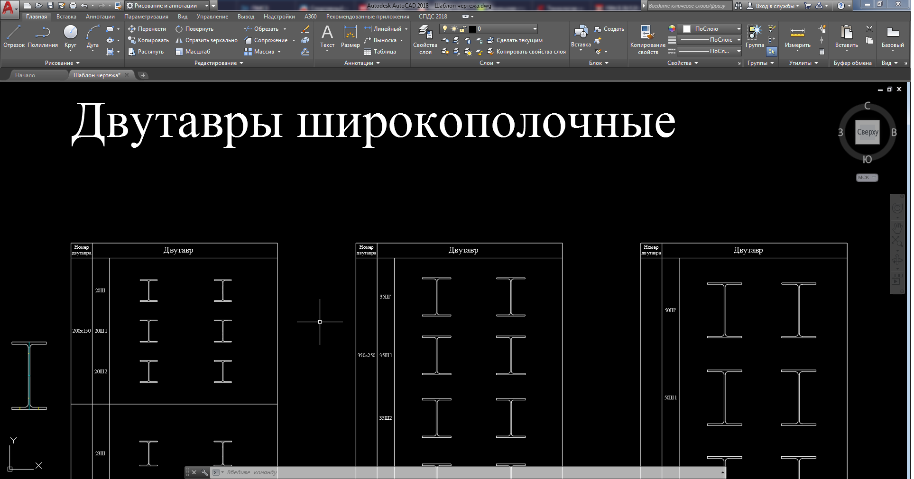Screen dimensions: 914x479
Task: Click the command line input field
Action: (x=472, y=472)
